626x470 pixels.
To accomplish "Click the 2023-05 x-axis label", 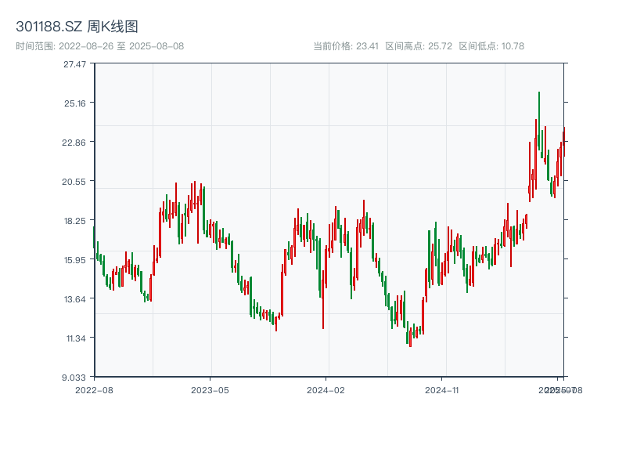I will pyautogui.click(x=210, y=390).
